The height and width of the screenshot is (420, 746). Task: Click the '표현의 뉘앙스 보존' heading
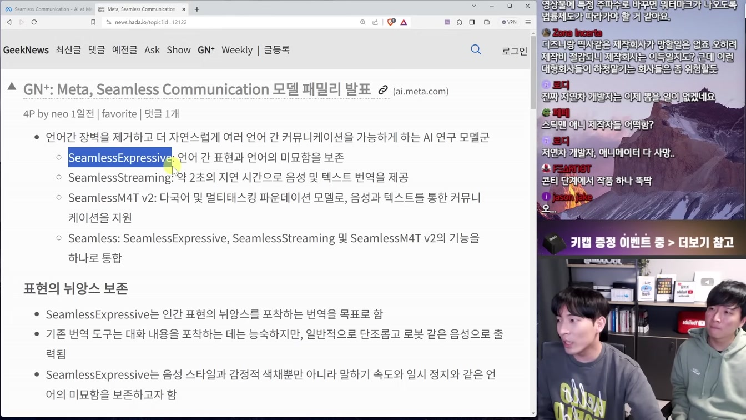(75, 288)
